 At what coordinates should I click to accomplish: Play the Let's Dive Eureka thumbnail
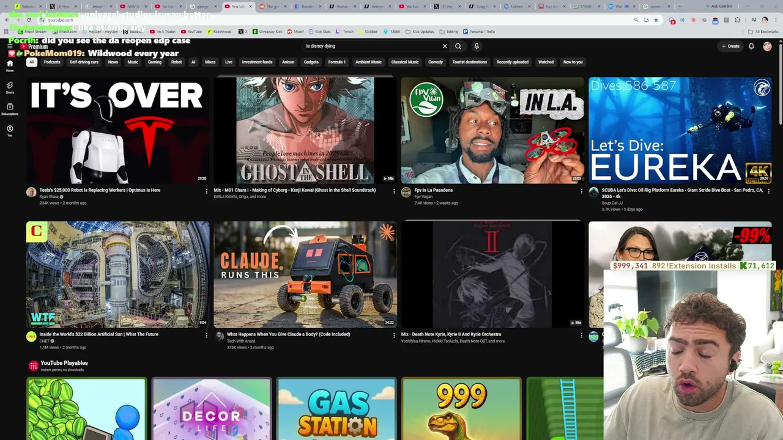coord(680,130)
